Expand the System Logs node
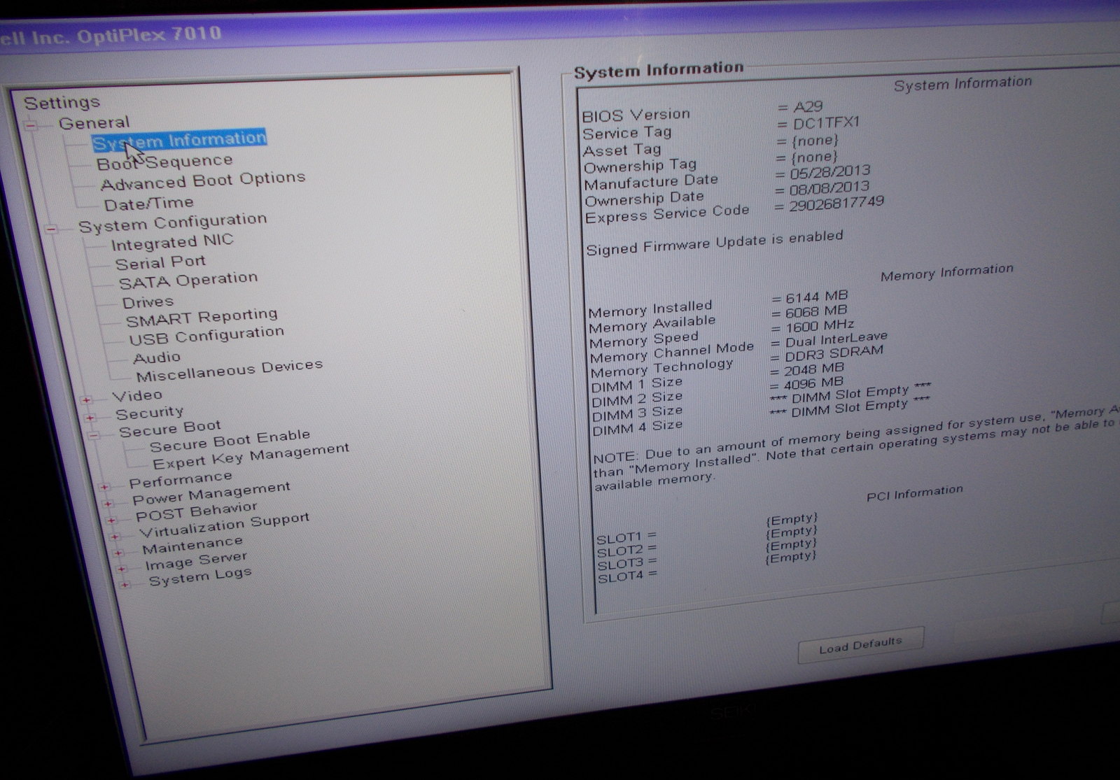 pyautogui.click(x=125, y=585)
